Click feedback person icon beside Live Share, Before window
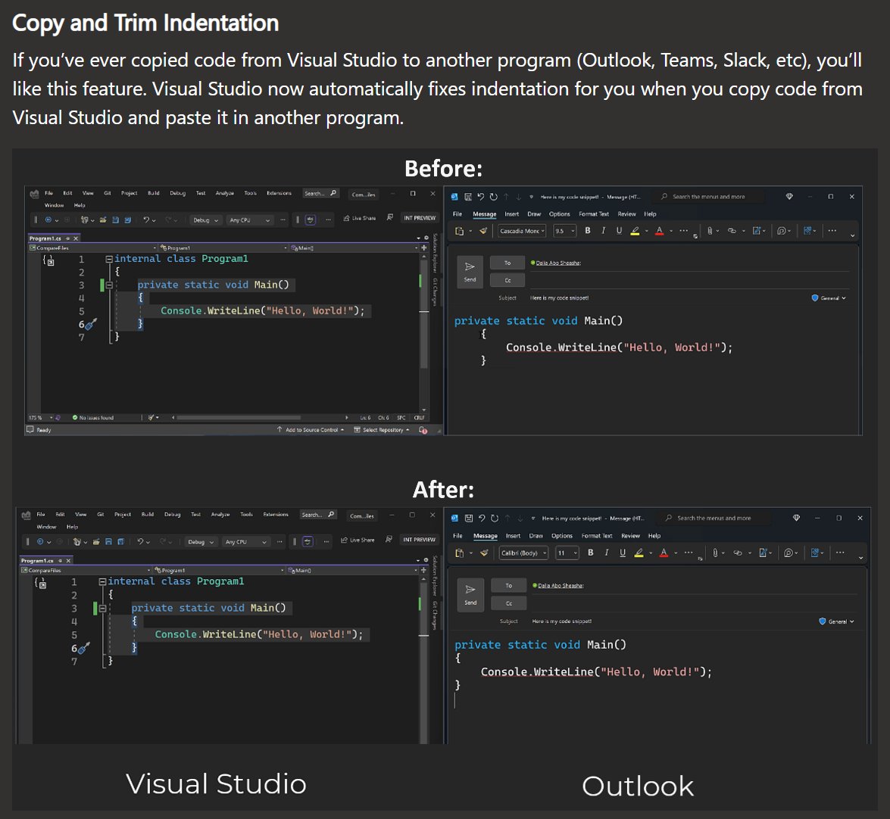 pyautogui.click(x=390, y=218)
